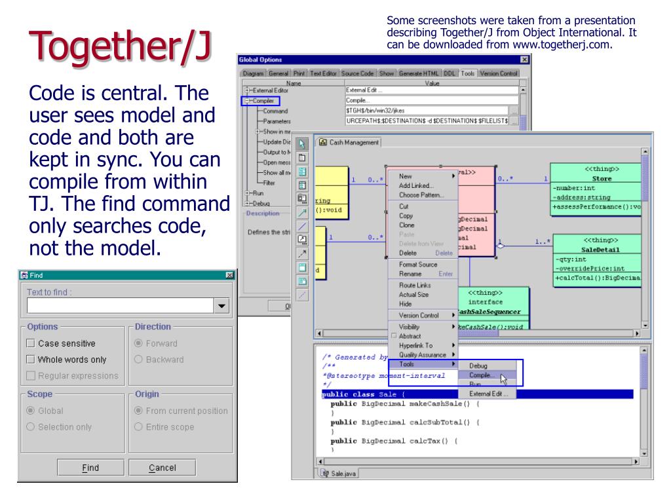671x503 pixels.
Task: Select the arrow pointer tool in diagram toolbar
Action: pyautogui.click(x=302, y=144)
